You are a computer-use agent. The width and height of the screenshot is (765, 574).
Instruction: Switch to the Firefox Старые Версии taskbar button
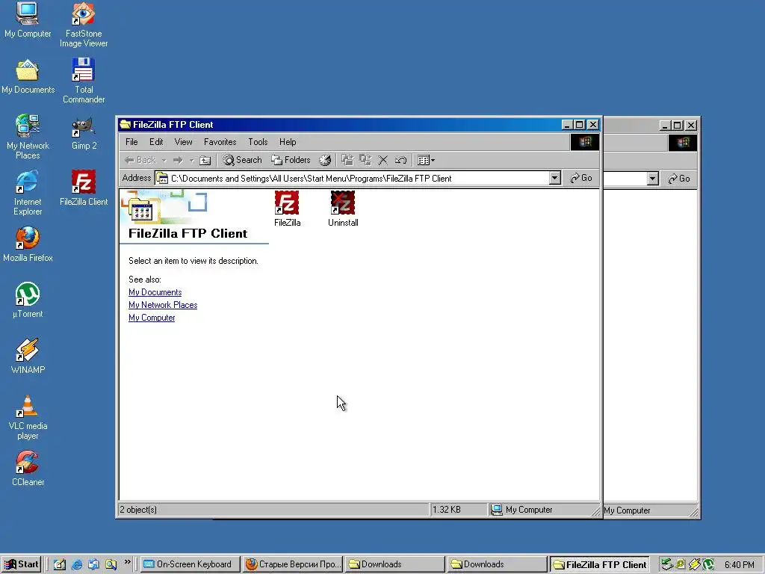293,564
